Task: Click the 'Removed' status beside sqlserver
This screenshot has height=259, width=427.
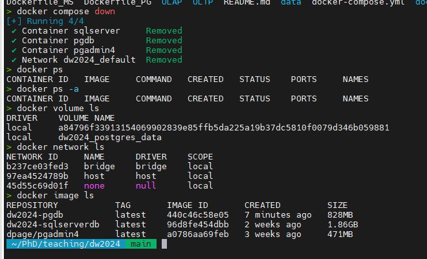Action: pyautogui.click(x=164, y=31)
